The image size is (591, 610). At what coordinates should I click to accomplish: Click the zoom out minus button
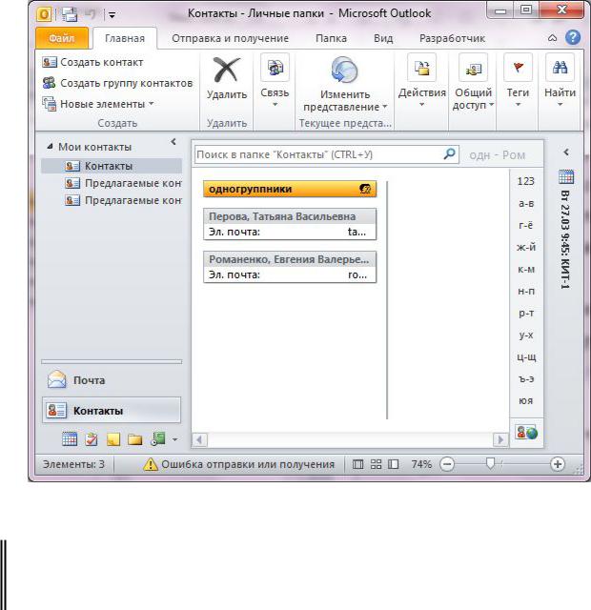pyautogui.click(x=447, y=464)
